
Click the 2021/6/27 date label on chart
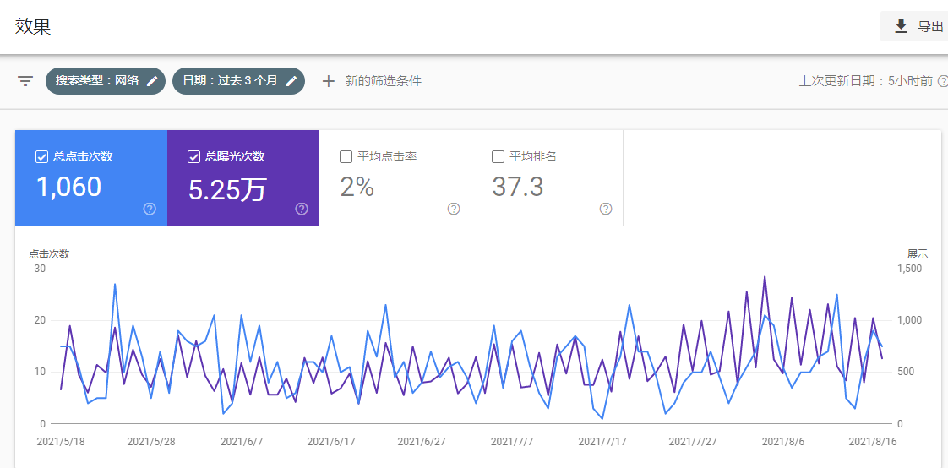(422, 442)
